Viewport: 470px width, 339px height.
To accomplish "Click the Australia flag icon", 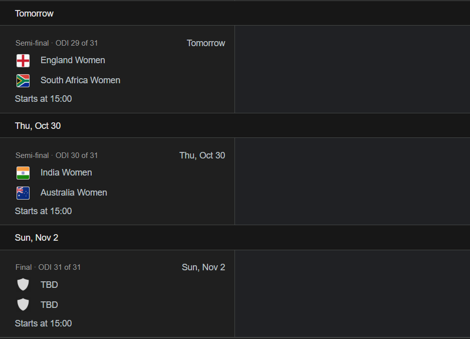I will click(x=23, y=193).
